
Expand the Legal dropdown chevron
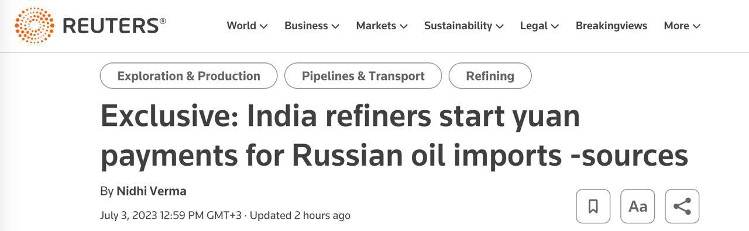(555, 26)
